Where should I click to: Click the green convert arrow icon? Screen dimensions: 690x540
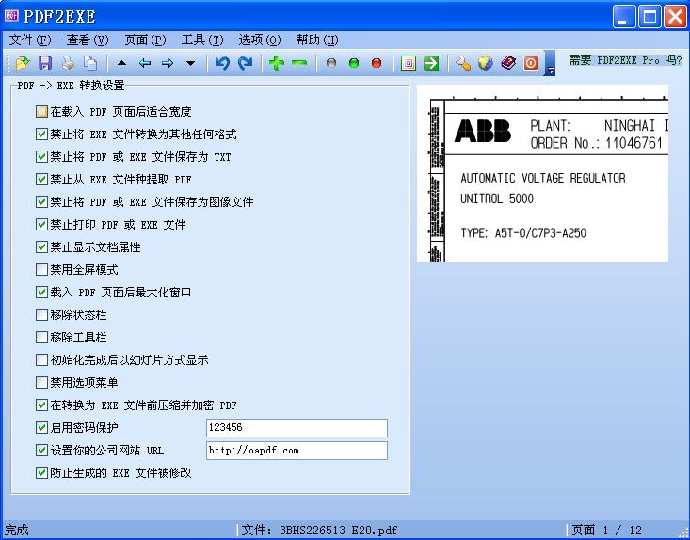(x=431, y=63)
